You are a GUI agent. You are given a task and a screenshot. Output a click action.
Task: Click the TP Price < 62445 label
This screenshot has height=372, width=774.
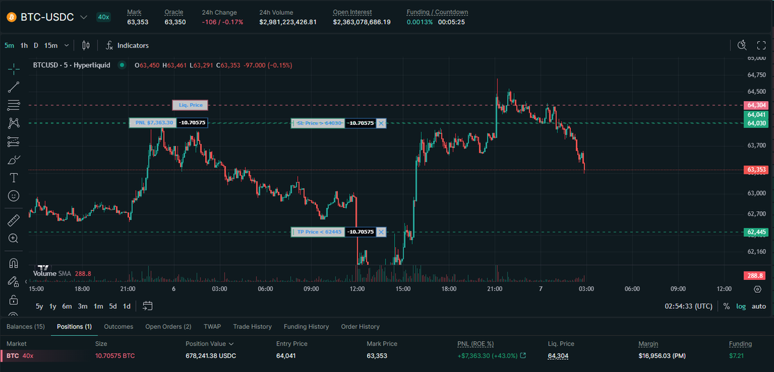(317, 232)
